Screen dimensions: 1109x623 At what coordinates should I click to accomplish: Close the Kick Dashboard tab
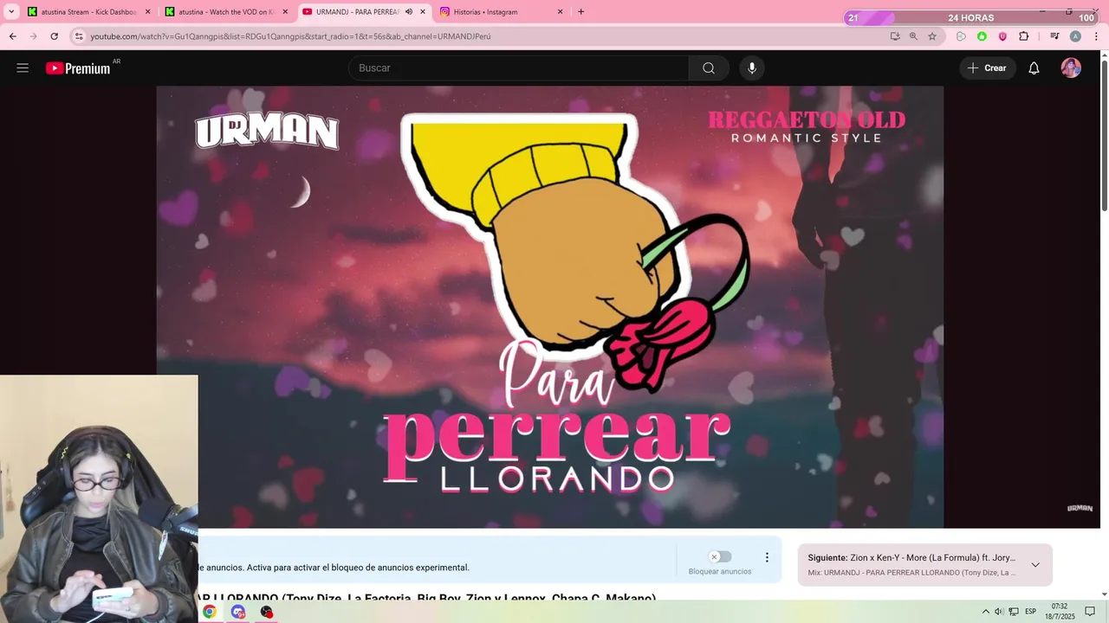click(x=147, y=12)
